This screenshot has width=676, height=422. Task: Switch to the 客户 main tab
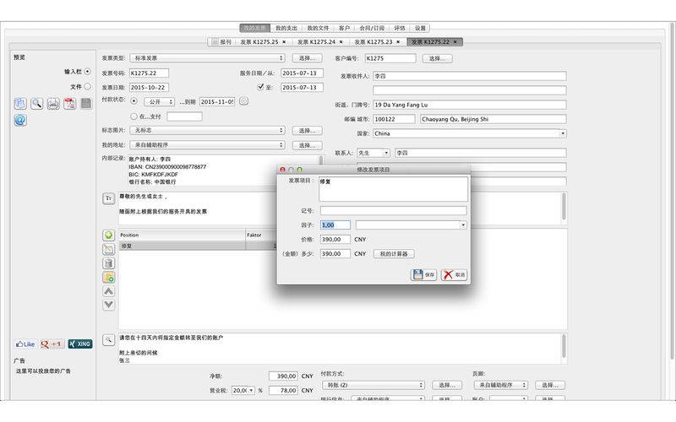344,28
